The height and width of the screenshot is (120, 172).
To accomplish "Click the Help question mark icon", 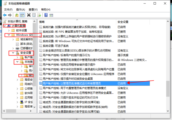I will coord(46,15).
